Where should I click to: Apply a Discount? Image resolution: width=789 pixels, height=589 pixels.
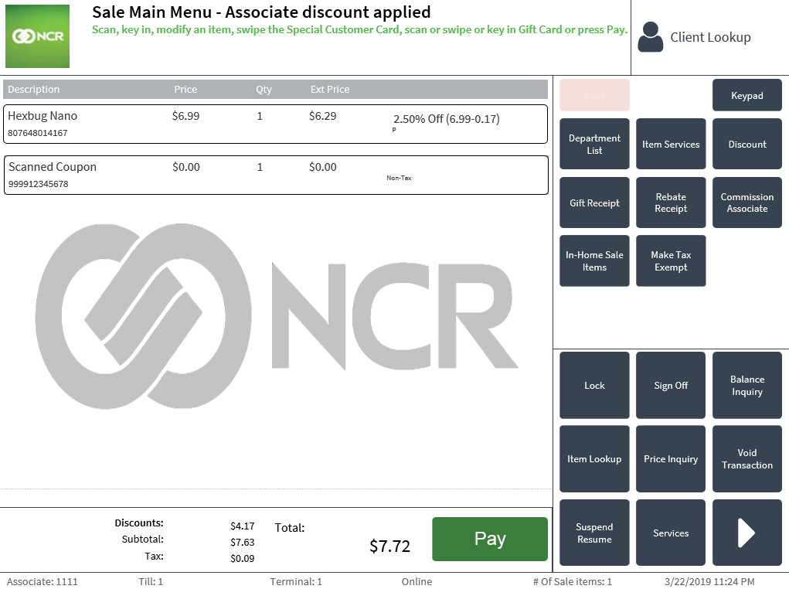pos(746,144)
